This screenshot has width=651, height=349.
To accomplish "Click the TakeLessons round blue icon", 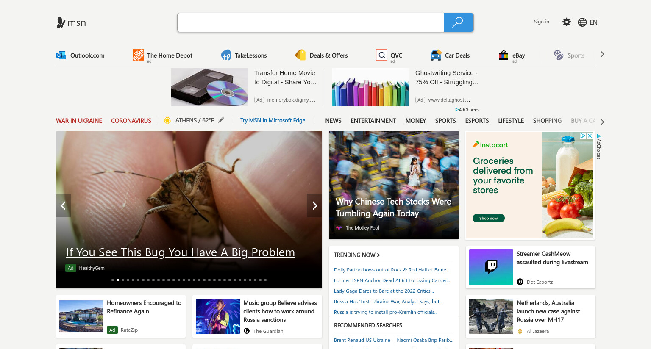I will pos(226,55).
